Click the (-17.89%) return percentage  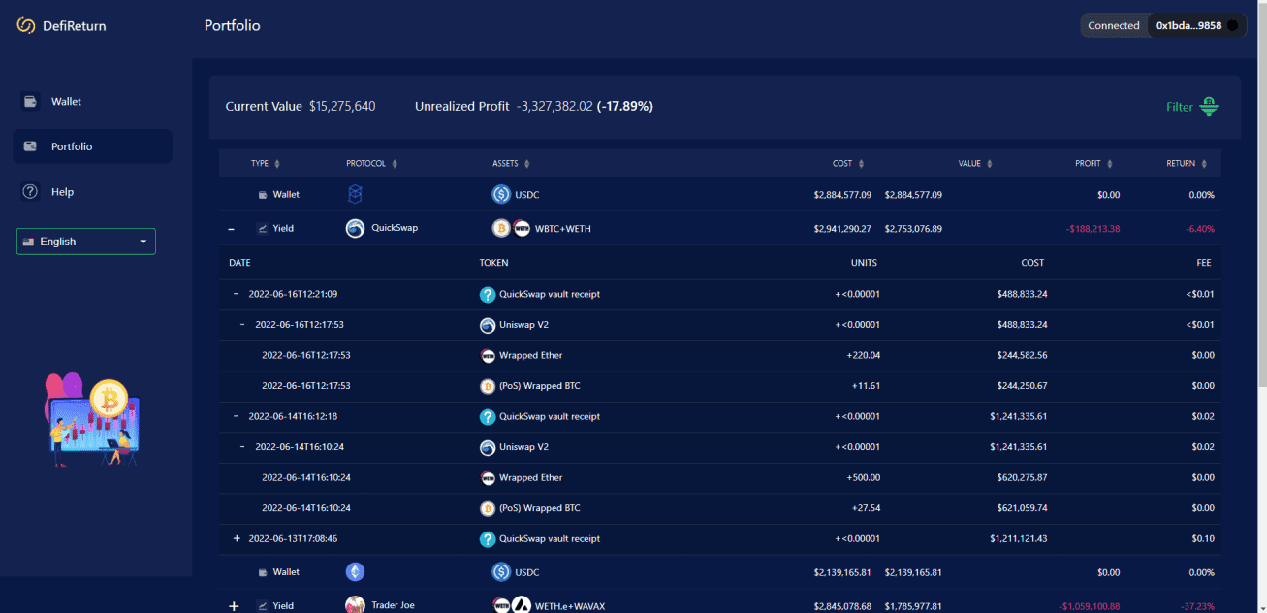(x=625, y=106)
